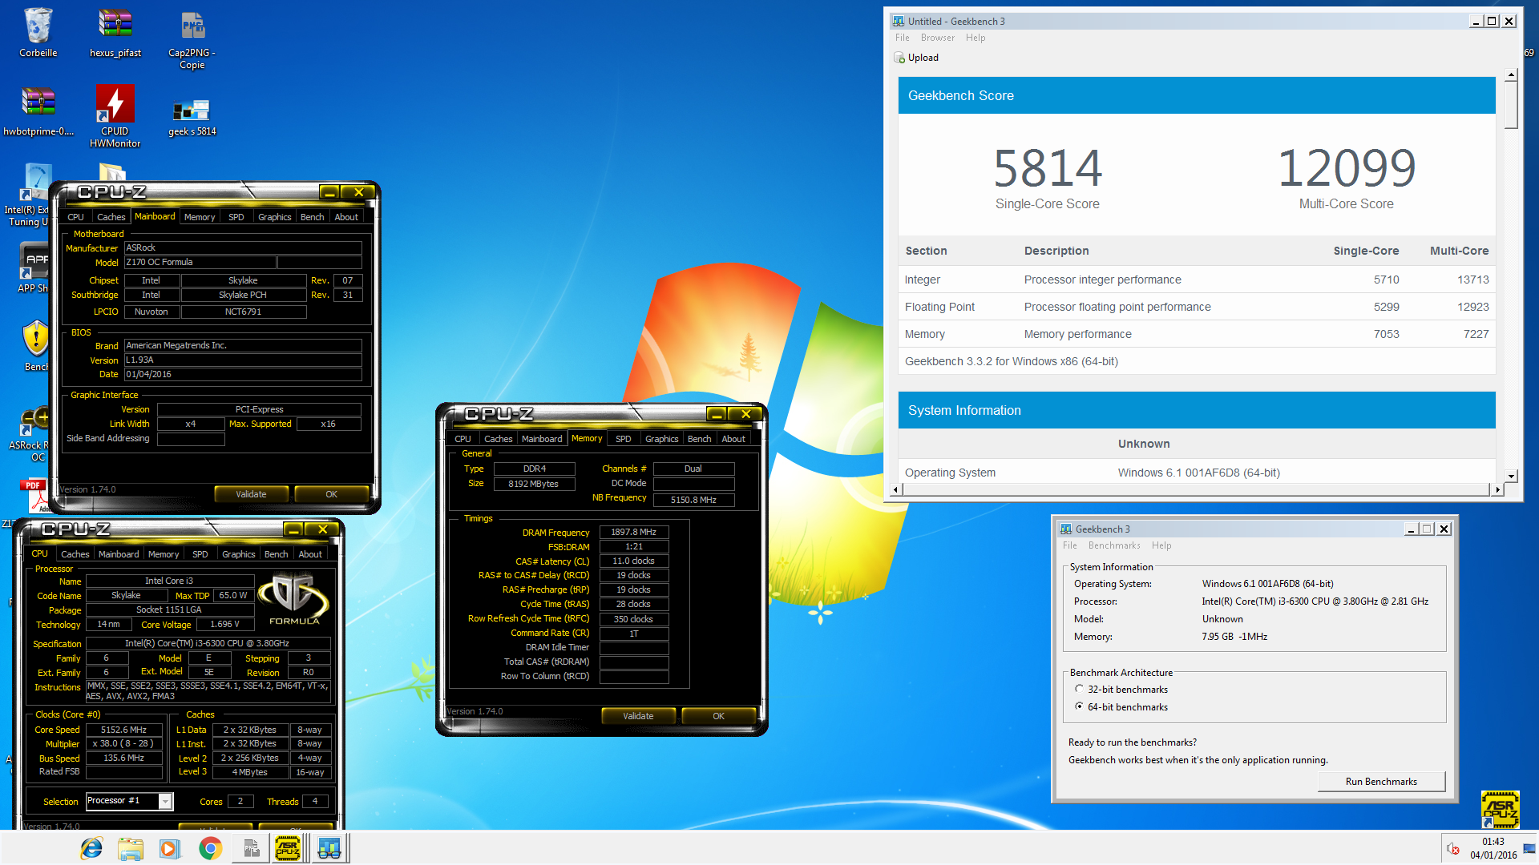The height and width of the screenshot is (865, 1539).
Task: Open Benchmarks menu in Geekbench 3 window
Action: point(1114,545)
